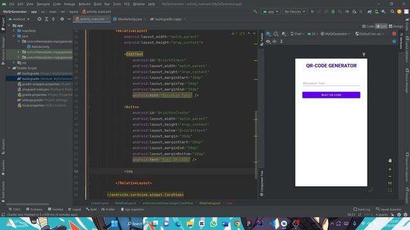
Task: Open the Device Manager toolbar icon
Action: [x=377, y=11]
